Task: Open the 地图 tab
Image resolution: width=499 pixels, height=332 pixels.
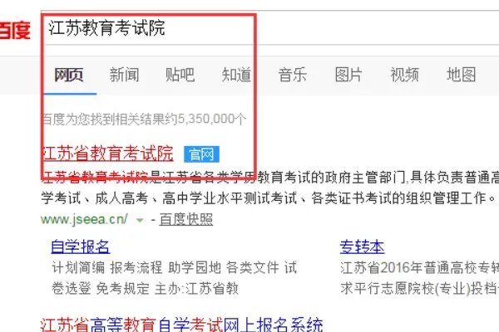Action: pyautogui.click(x=461, y=75)
